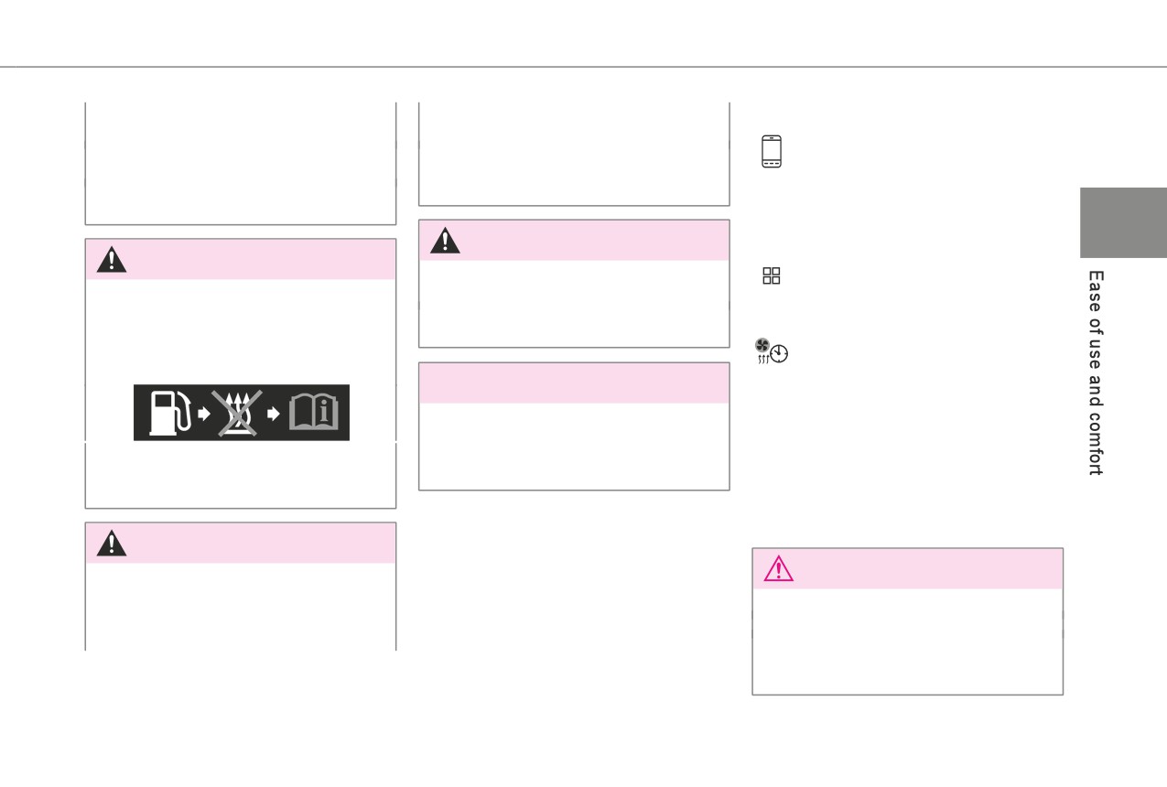Screen dimensions: 1167x787
Task: Click the pink outlined warning triangle
Action: (x=779, y=568)
